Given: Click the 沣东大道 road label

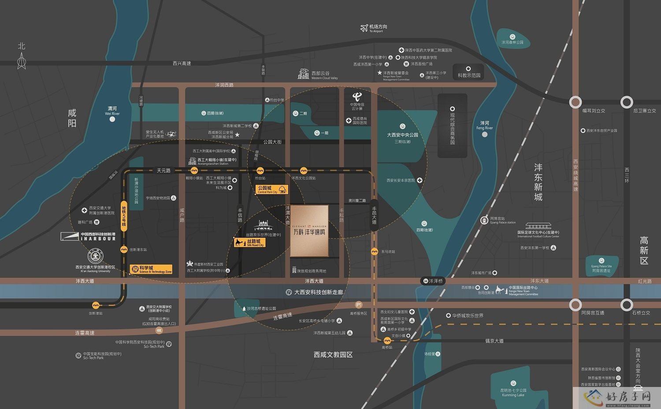Looking at the screenshot, I should click(x=540, y=281).
